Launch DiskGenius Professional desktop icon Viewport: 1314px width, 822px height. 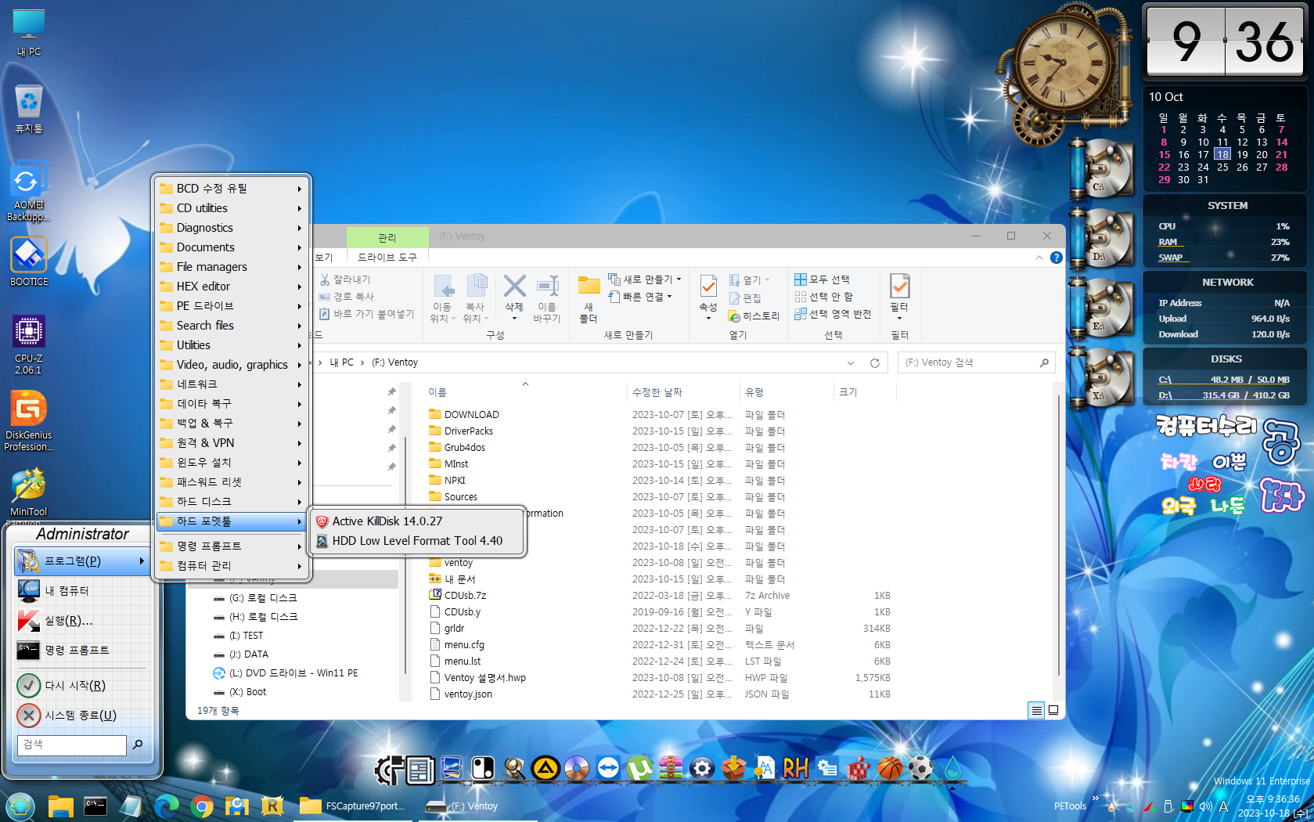[29, 422]
